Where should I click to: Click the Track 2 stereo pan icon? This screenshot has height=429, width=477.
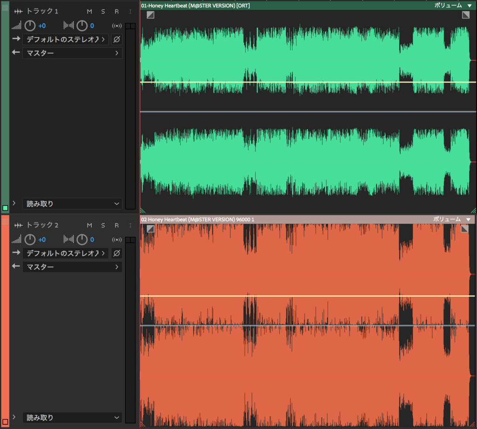[69, 239]
